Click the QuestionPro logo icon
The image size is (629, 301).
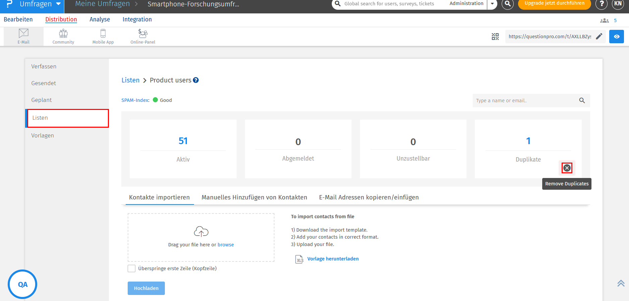9,4
